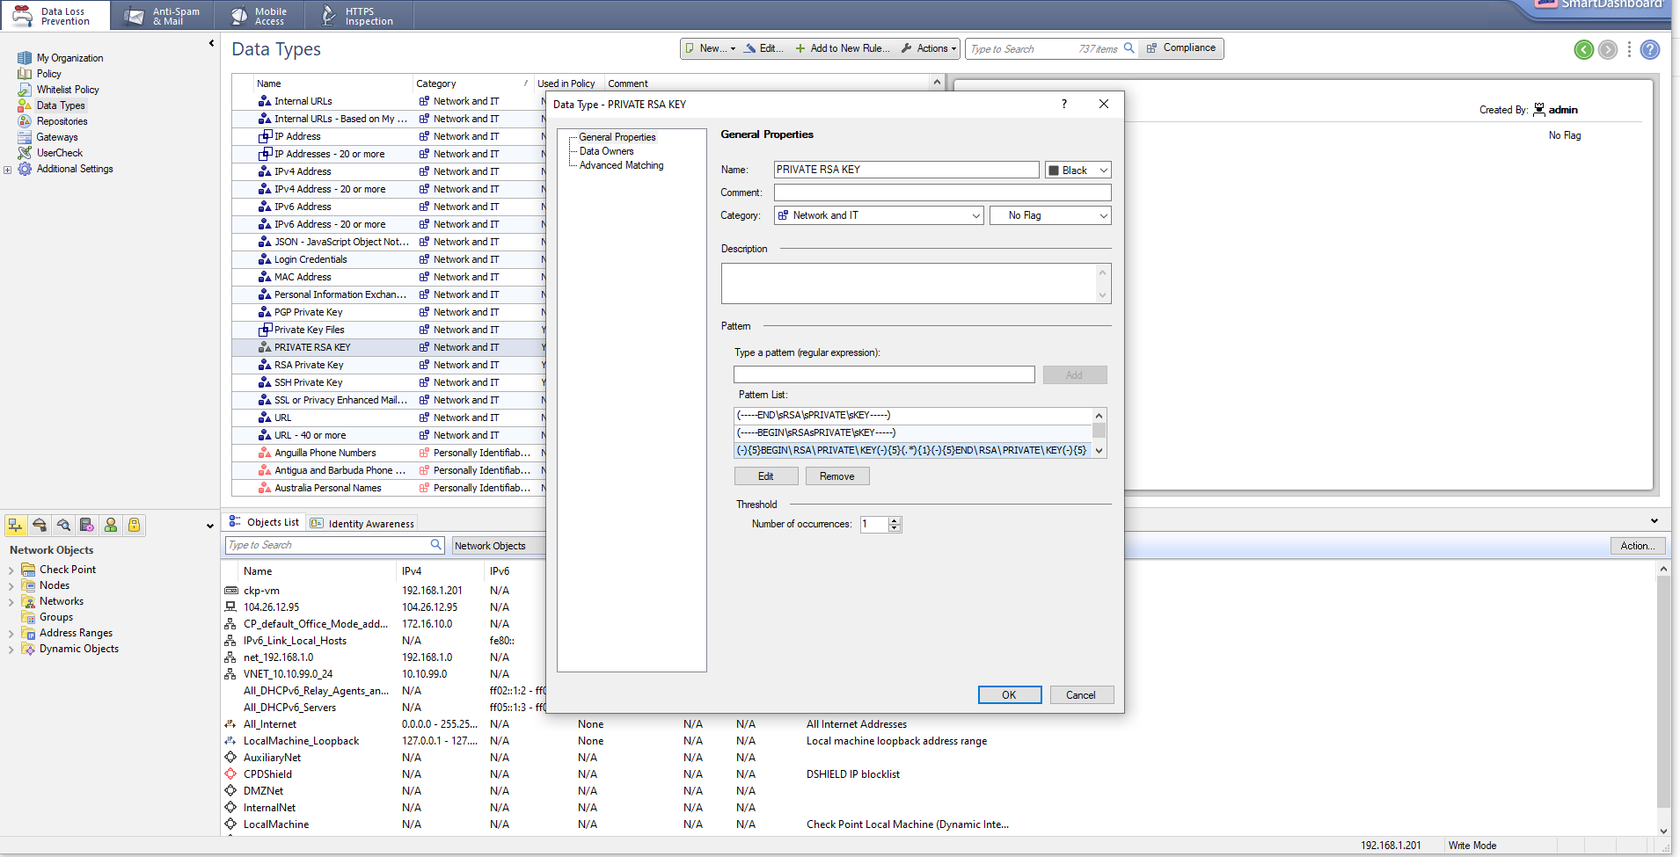Click the Services category icon
1680x857 pixels.
[39, 525]
